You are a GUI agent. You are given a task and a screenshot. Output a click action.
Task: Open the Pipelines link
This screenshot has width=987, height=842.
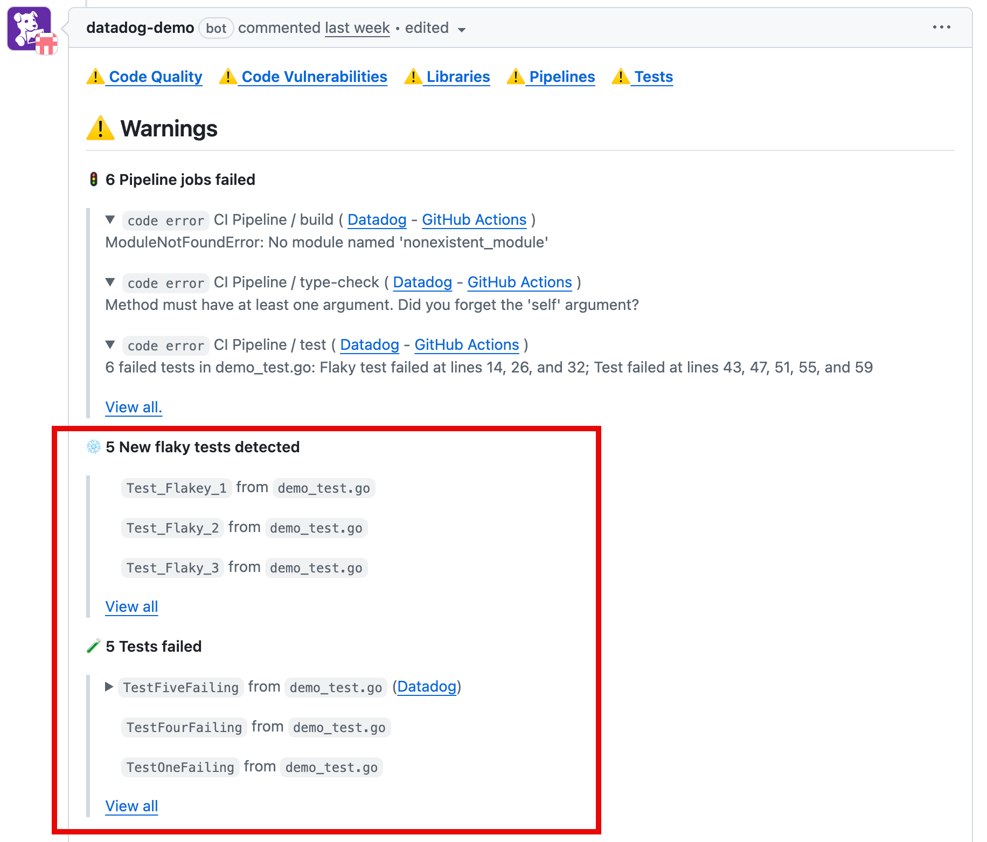click(x=562, y=77)
